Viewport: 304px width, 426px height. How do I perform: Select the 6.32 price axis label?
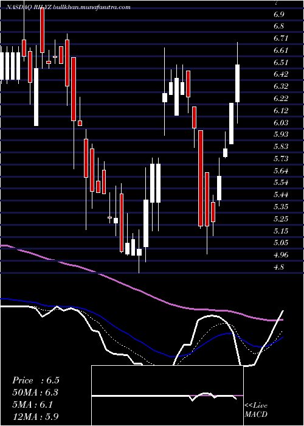tap(280, 86)
